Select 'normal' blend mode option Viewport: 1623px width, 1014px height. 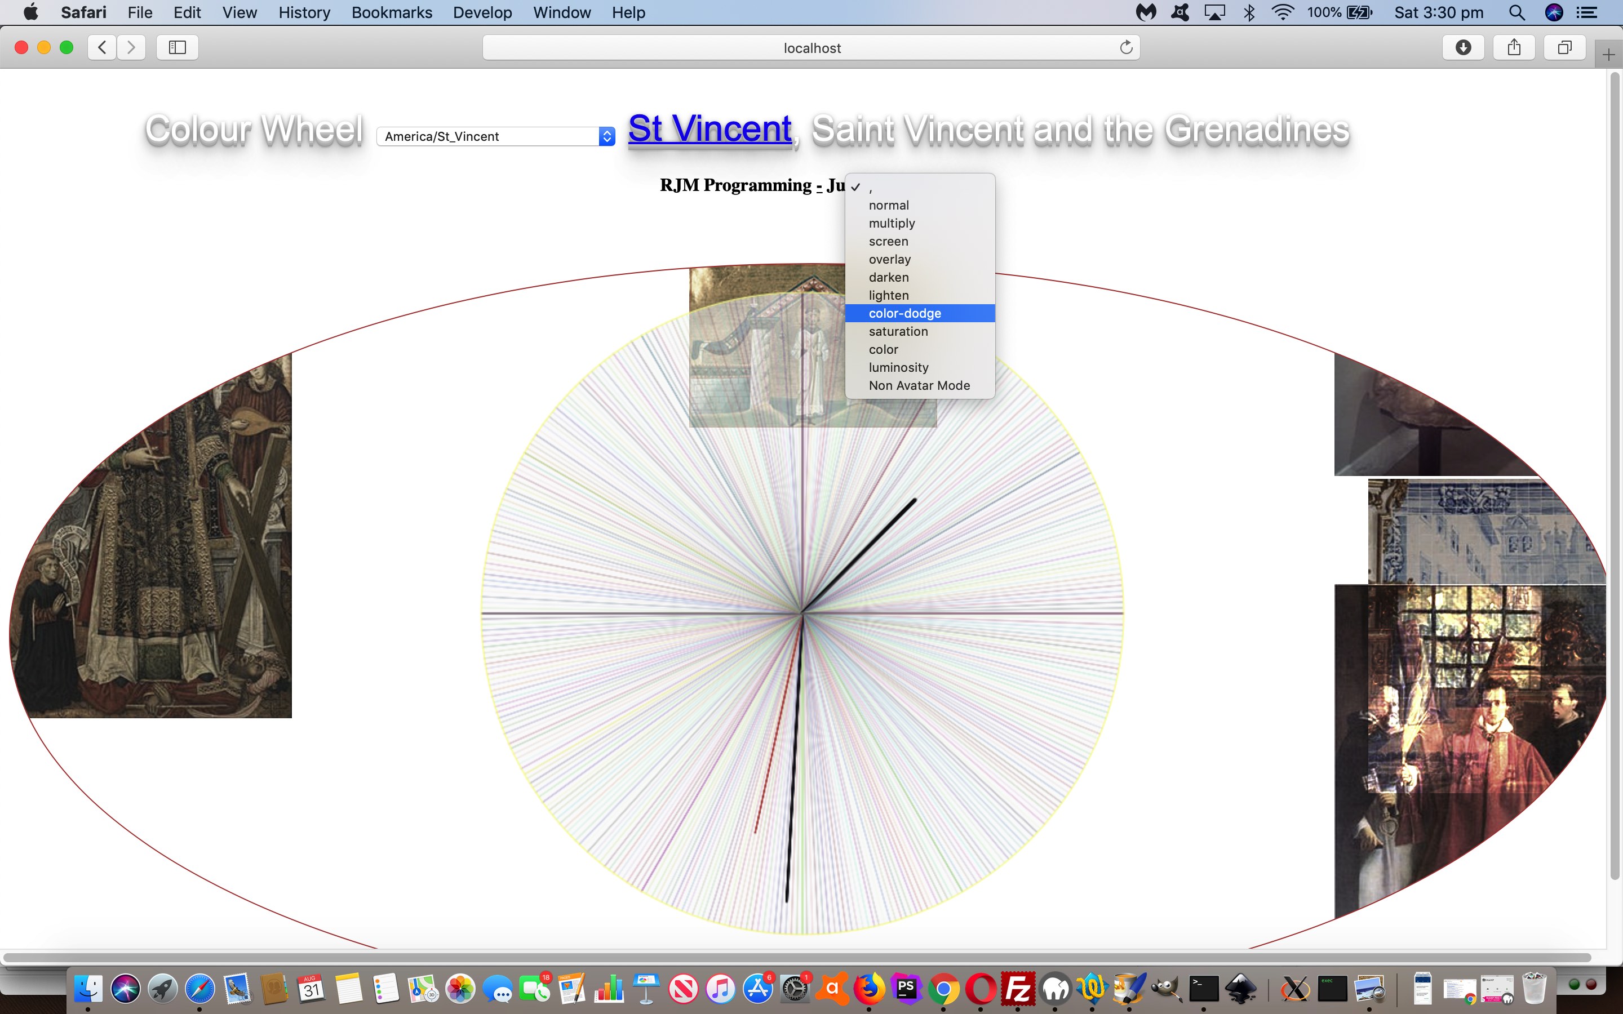920,205
